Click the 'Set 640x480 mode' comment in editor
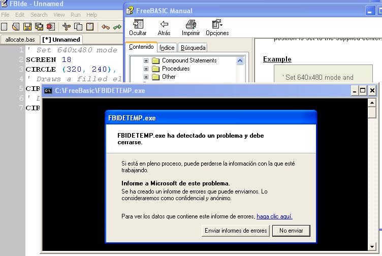The width and height of the screenshot is (382, 256). [x=72, y=50]
